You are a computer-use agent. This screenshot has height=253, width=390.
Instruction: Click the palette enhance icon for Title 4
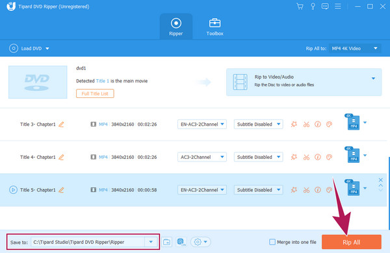[329, 157]
